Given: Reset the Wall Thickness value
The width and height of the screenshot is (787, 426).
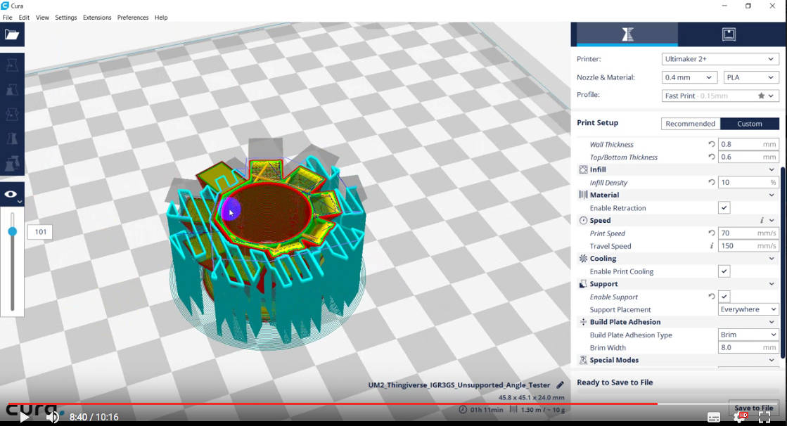Looking at the screenshot, I should pos(711,144).
